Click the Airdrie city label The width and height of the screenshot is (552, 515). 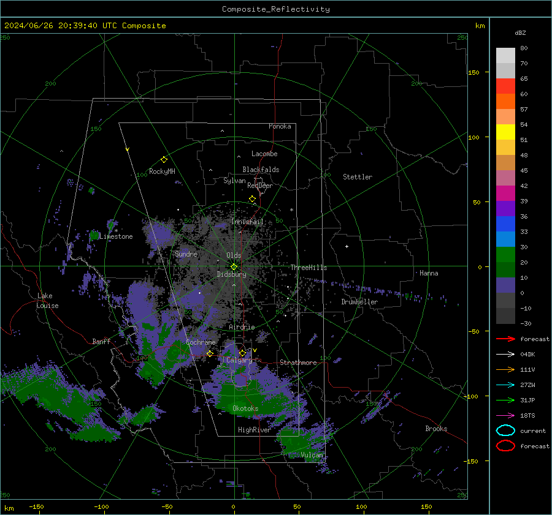point(242,327)
